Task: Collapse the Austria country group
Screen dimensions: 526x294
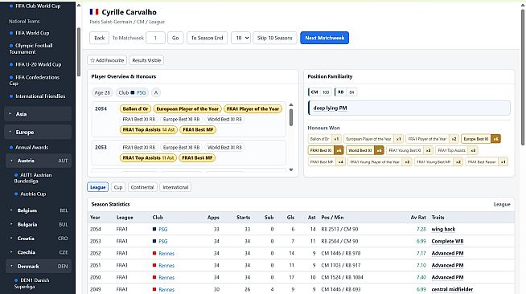Action: (38, 161)
